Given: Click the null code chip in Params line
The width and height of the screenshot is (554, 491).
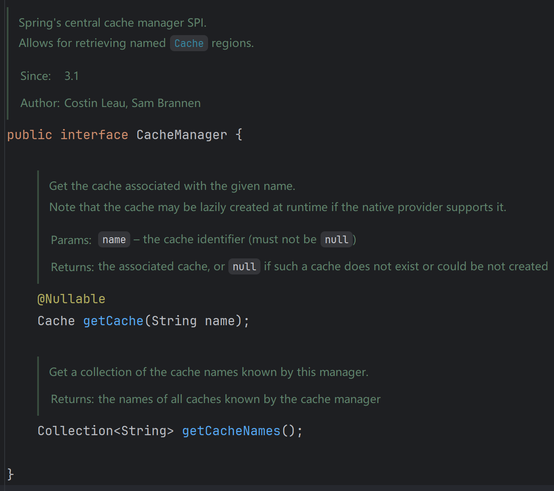Looking at the screenshot, I should pos(336,240).
